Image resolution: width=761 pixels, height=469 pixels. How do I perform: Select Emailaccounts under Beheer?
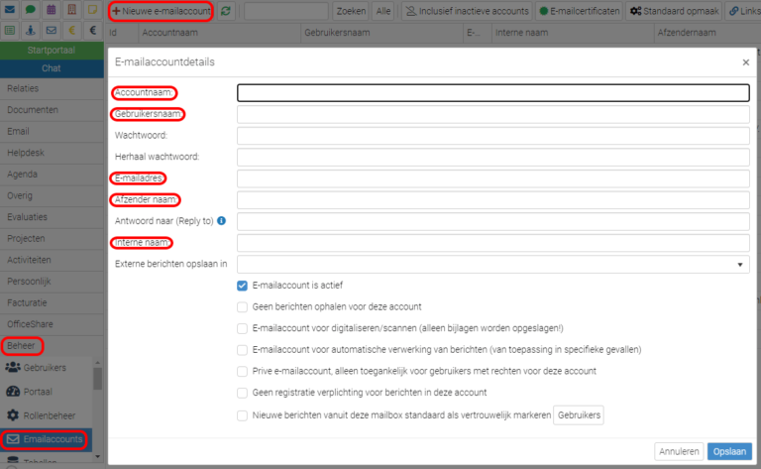(x=47, y=439)
